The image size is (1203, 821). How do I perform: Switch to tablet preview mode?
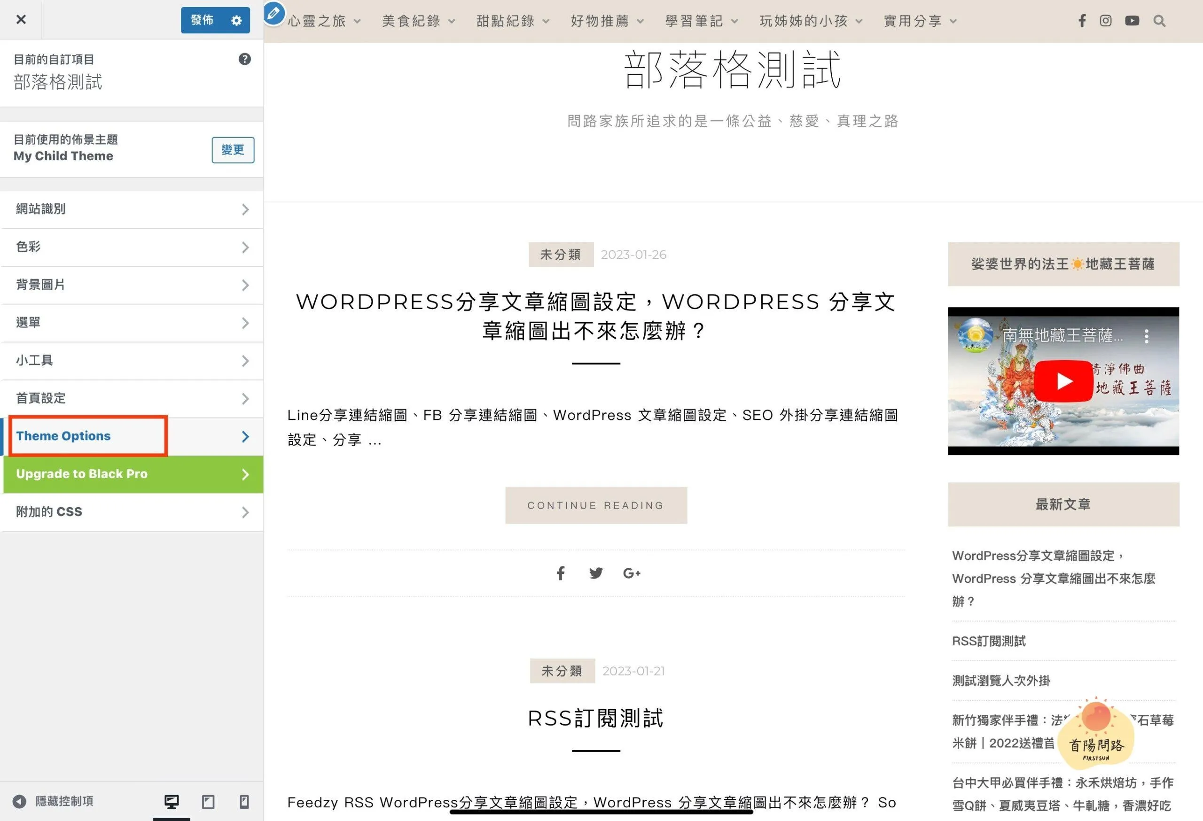208,801
